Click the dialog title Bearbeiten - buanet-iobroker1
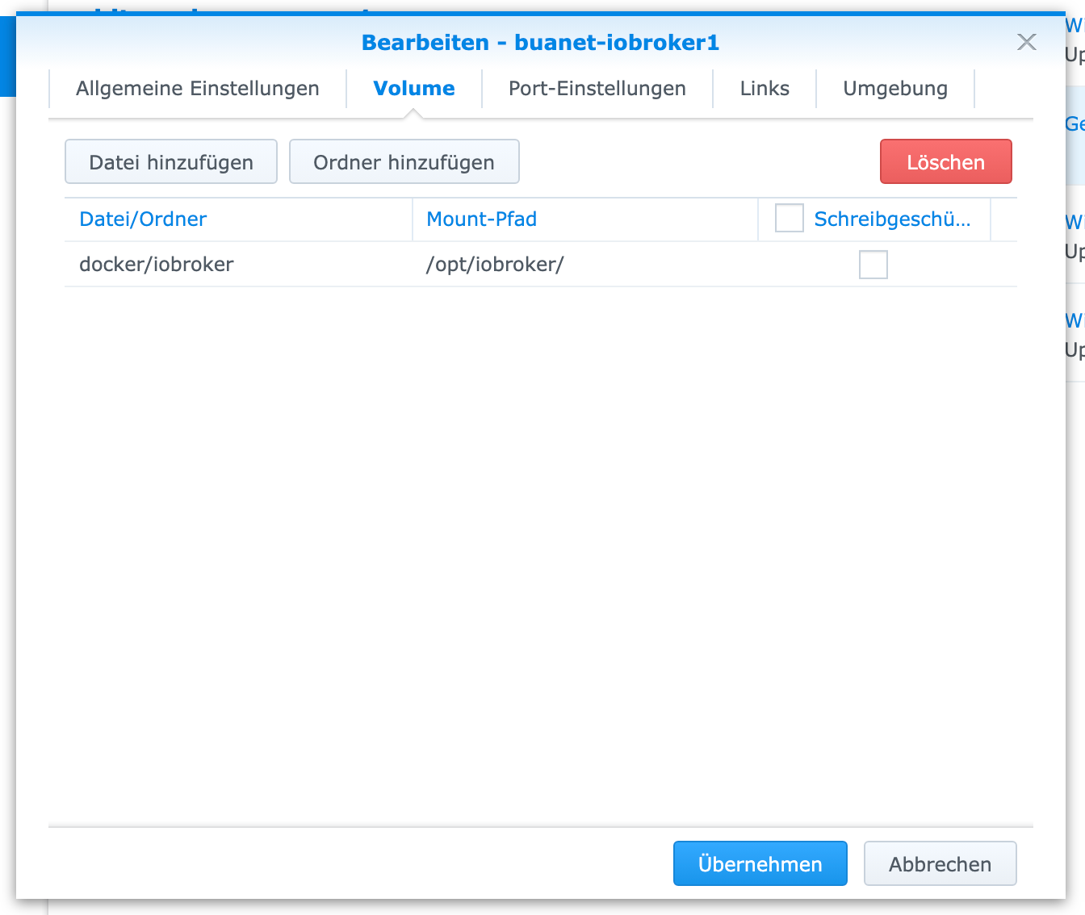Viewport: 1085px width, 915px height. click(540, 42)
